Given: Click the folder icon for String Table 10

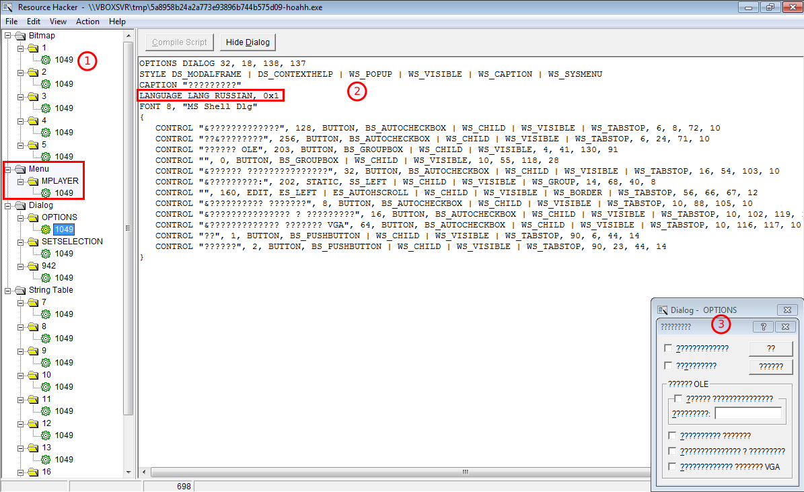Looking at the screenshot, I should tap(32, 375).
